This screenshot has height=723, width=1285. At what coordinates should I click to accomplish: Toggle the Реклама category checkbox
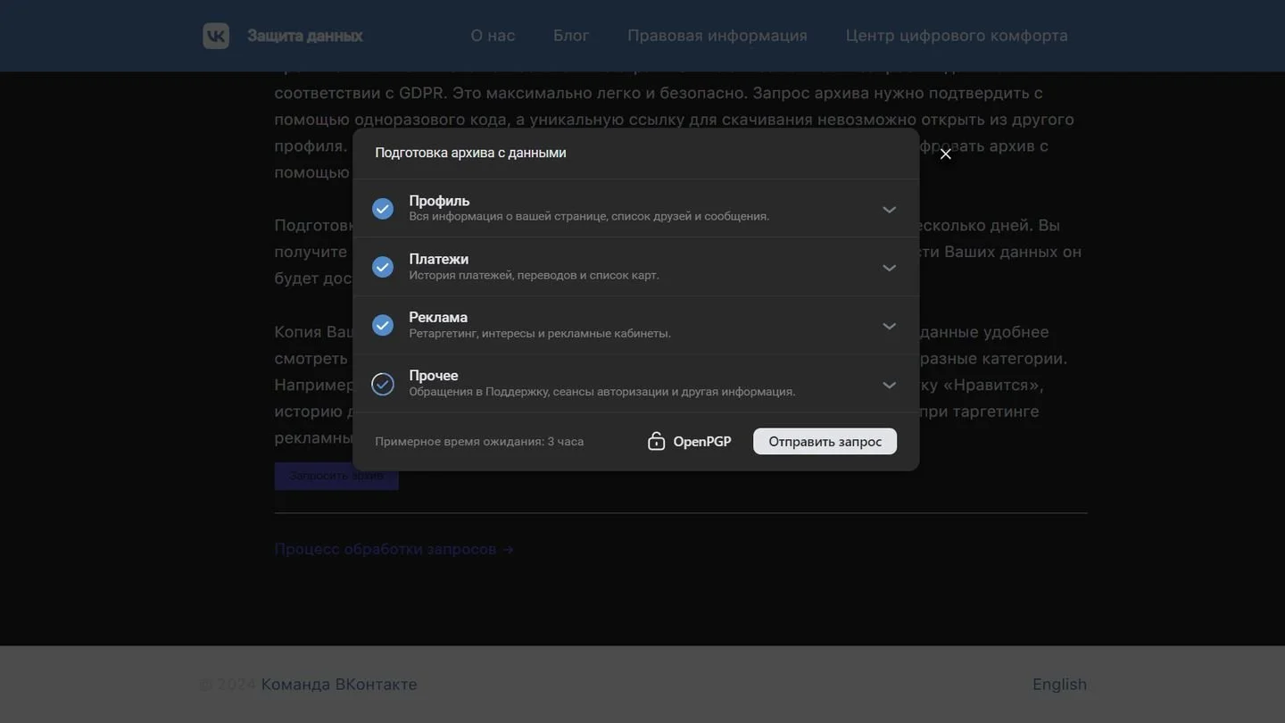tap(383, 325)
